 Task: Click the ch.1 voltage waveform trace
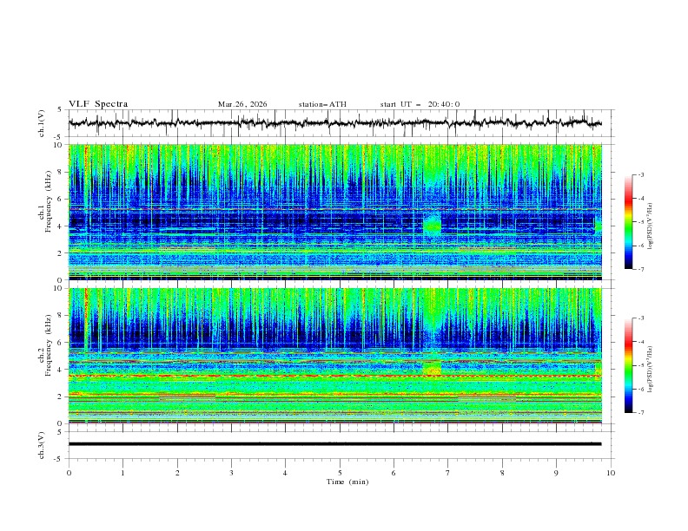[x=335, y=123]
